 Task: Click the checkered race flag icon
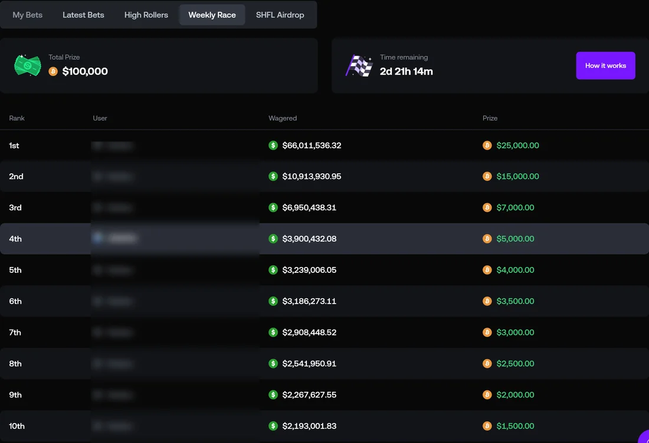click(359, 66)
